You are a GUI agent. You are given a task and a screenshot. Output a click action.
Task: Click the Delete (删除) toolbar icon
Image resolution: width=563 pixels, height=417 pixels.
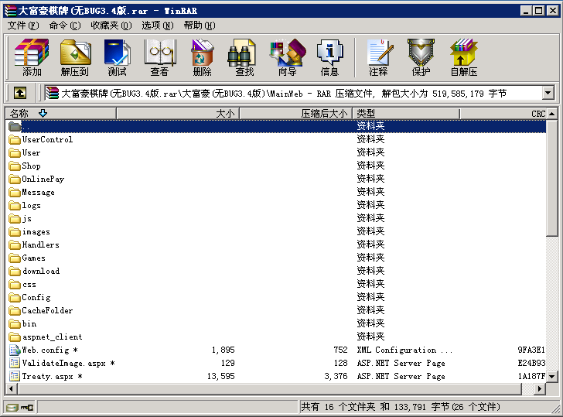tap(202, 57)
